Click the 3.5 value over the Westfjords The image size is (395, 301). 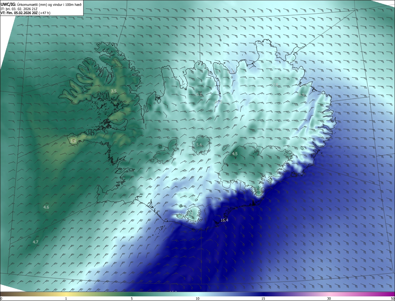point(114,91)
